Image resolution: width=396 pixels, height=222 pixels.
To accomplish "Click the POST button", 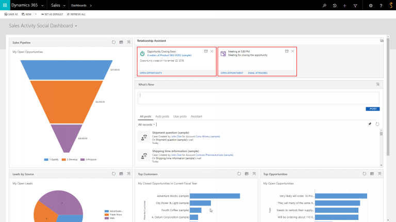I will [373, 109].
